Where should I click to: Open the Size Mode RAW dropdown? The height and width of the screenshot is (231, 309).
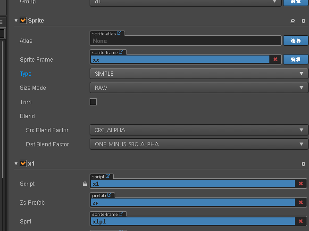coord(199,88)
